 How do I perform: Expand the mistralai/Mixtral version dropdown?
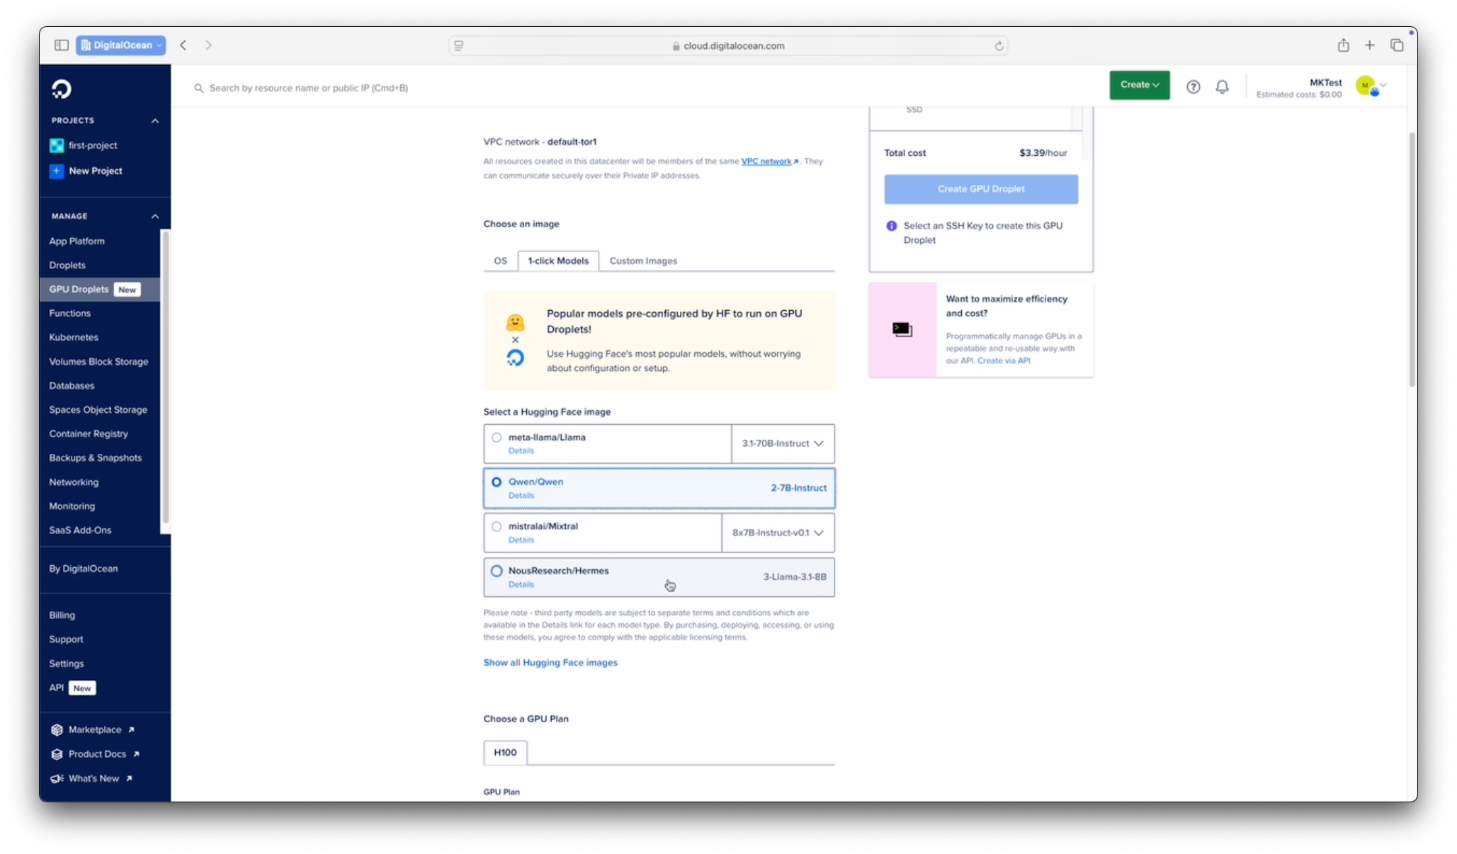(819, 532)
